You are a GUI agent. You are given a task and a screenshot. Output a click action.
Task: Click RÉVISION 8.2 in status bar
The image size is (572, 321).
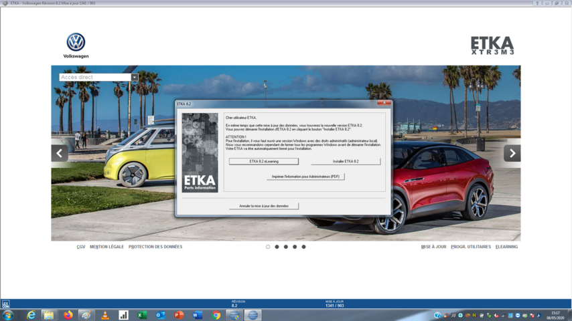[238, 304]
